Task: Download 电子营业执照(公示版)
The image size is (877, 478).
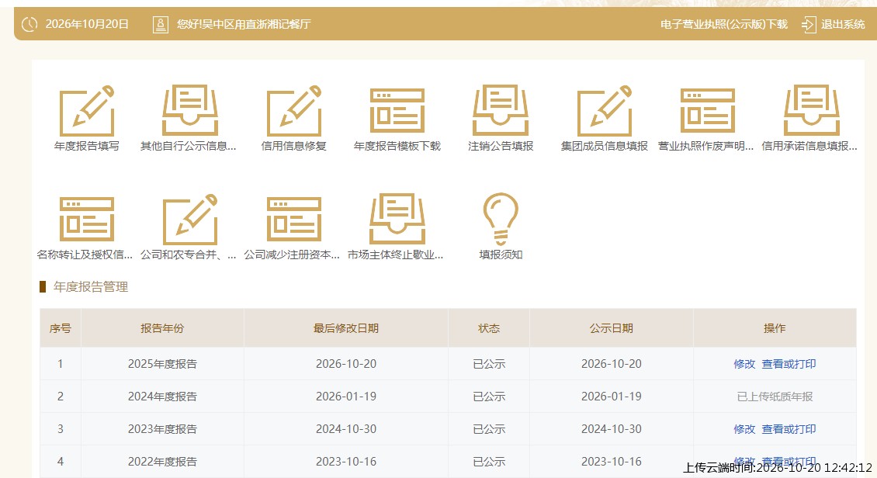Action: pos(724,24)
